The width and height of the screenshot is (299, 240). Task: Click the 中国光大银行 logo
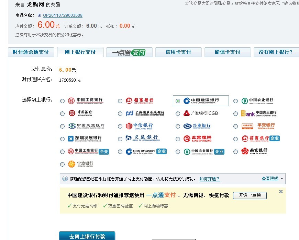(259, 113)
